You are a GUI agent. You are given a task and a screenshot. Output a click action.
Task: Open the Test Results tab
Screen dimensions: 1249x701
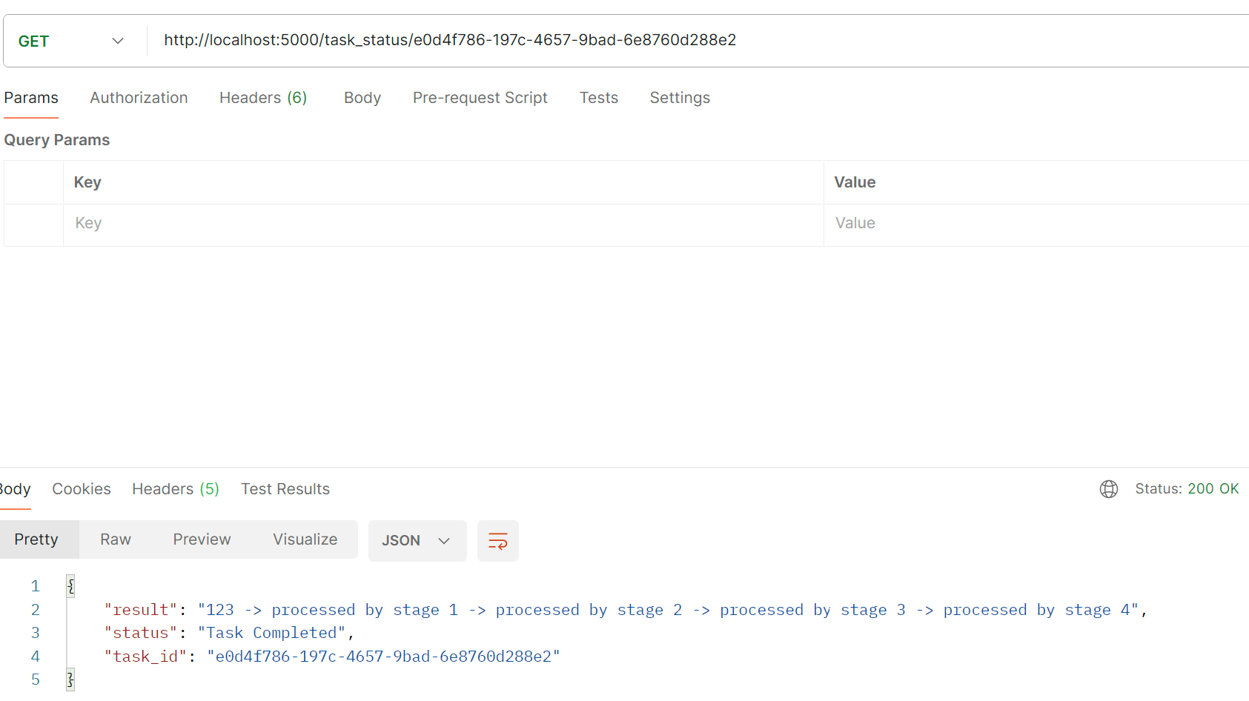[x=285, y=489]
